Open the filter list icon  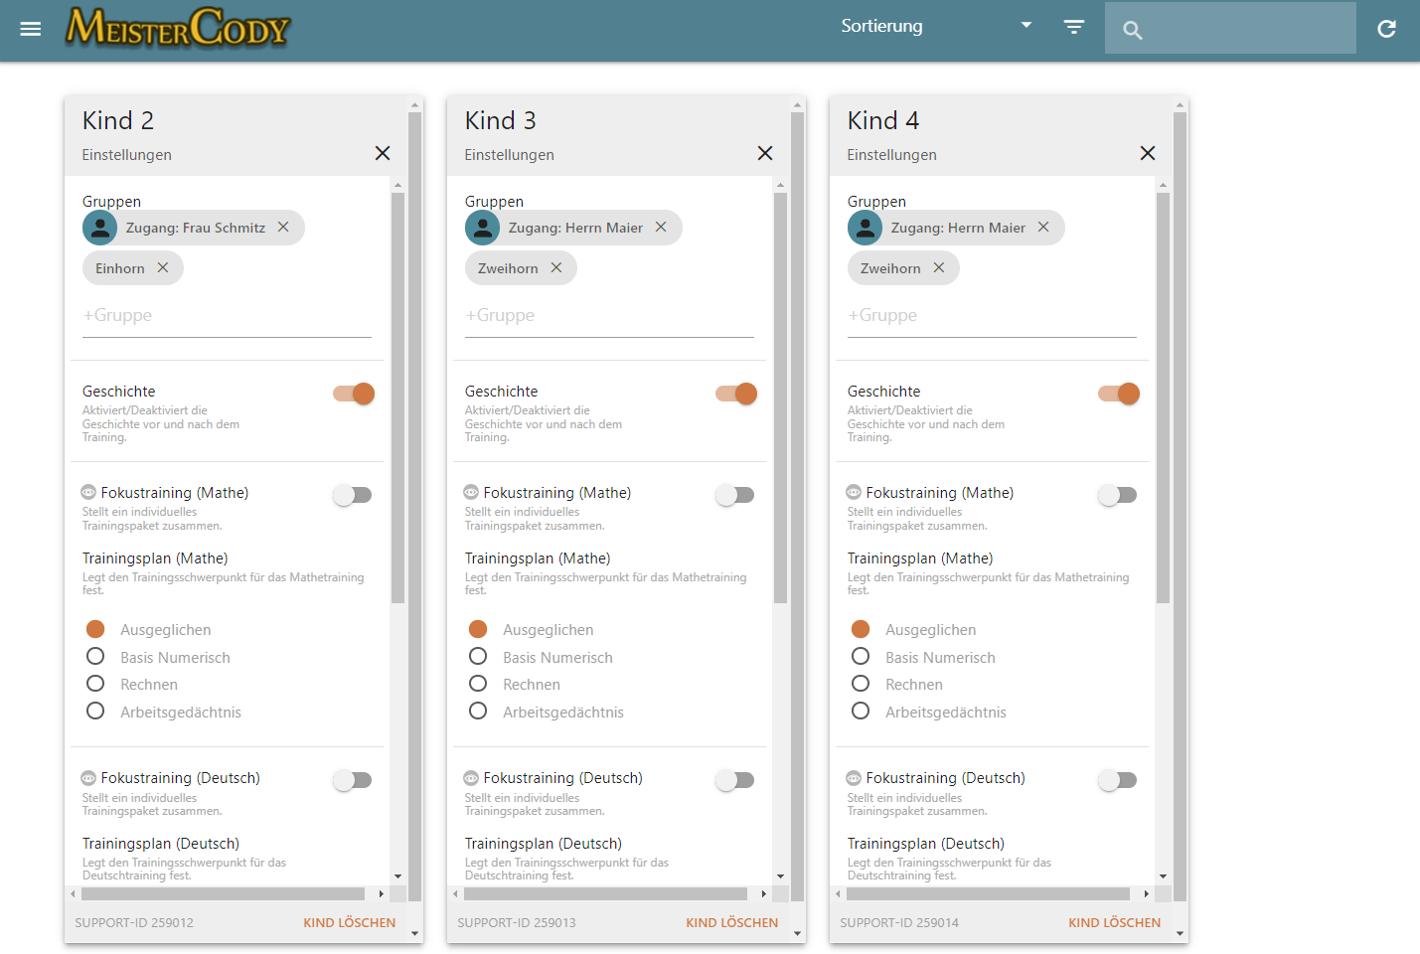click(1074, 27)
